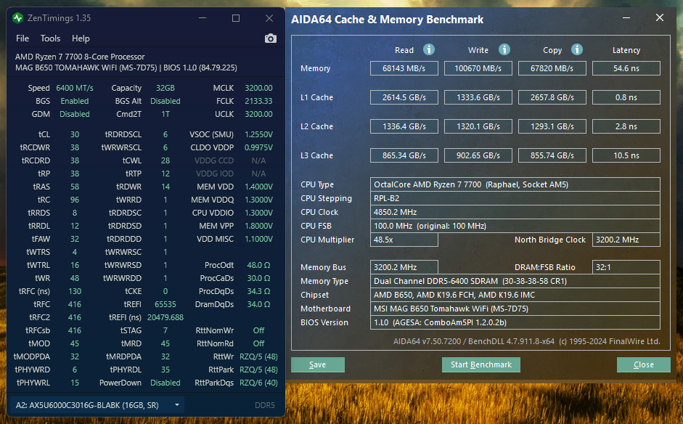Click the BGS value Enabled
Viewport: 683px width, 424px height.
75,101
